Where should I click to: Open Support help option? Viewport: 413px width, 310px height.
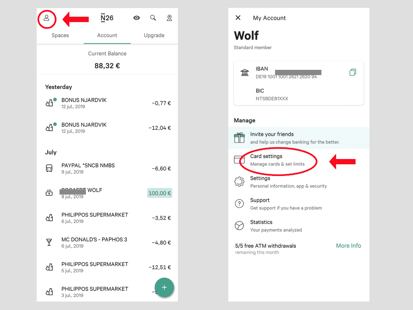260,204
